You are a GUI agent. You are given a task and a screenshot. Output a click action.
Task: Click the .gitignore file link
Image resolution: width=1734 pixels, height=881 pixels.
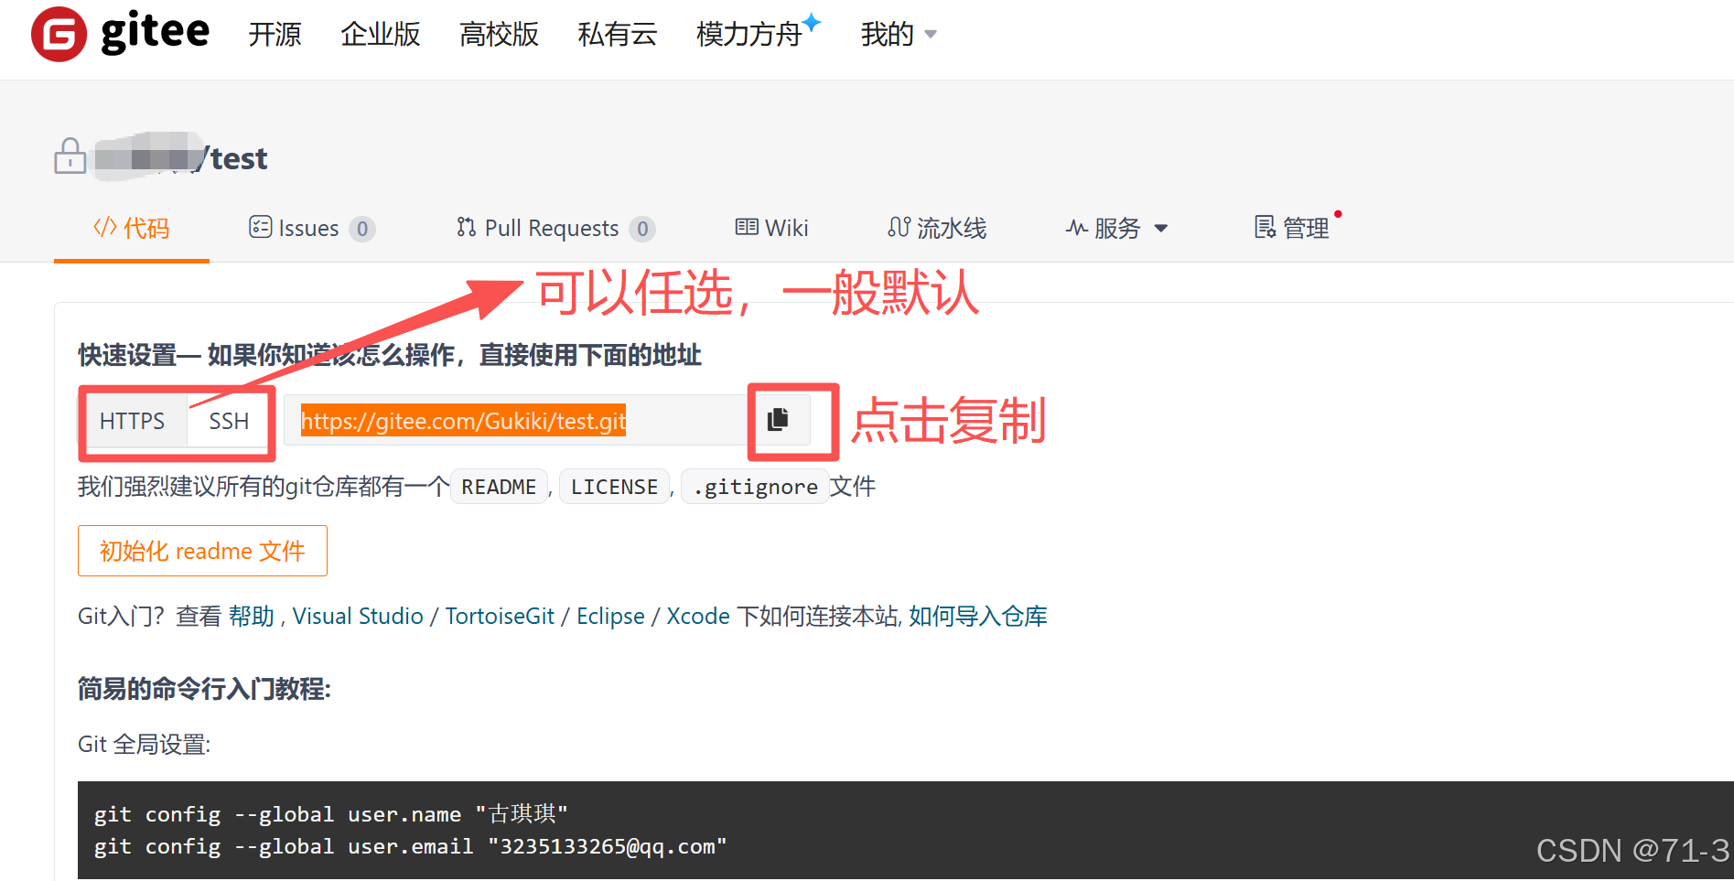pyautogui.click(x=755, y=487)
